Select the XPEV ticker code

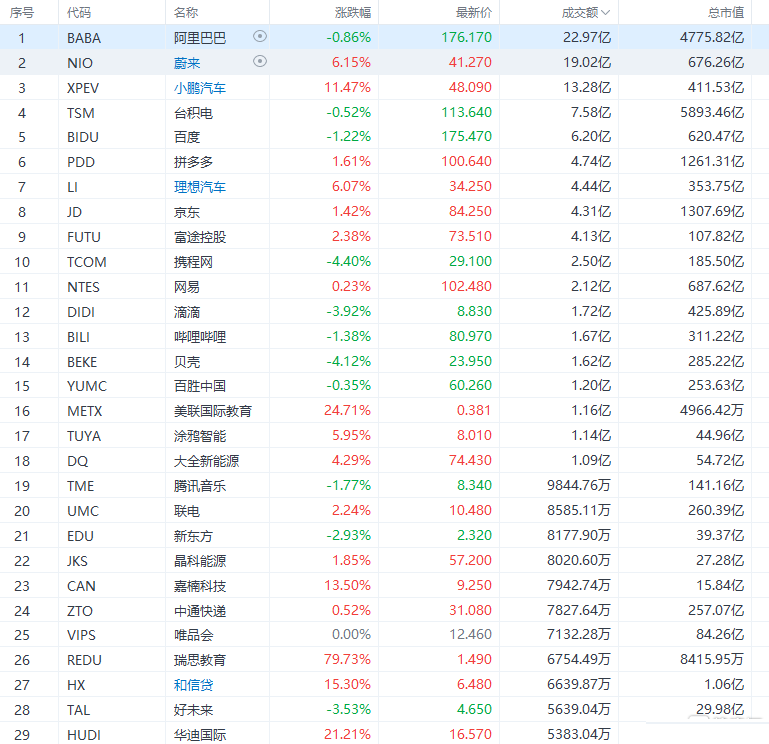coord(83,88)
